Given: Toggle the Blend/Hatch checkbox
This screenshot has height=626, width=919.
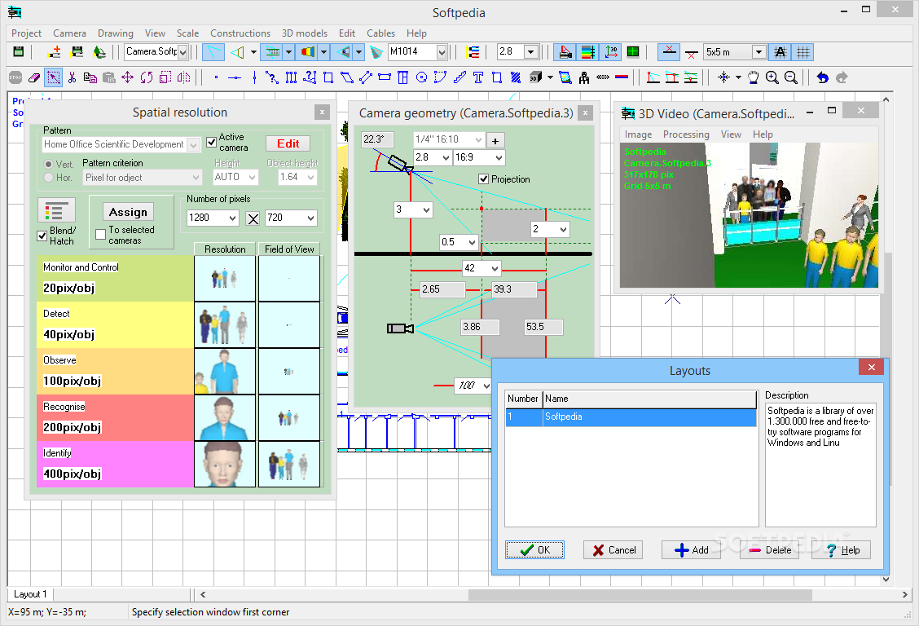Looking at the screenshot, I should tap(42, 236).
